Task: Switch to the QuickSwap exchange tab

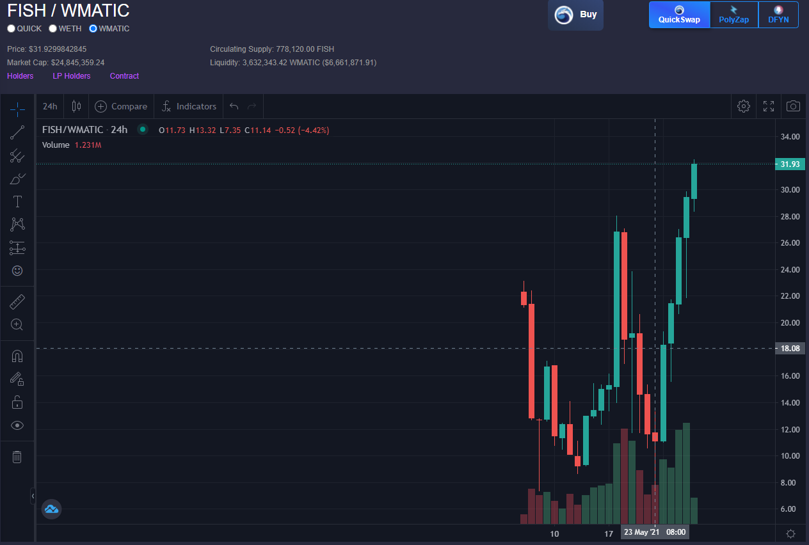Action: coord(679,15)
